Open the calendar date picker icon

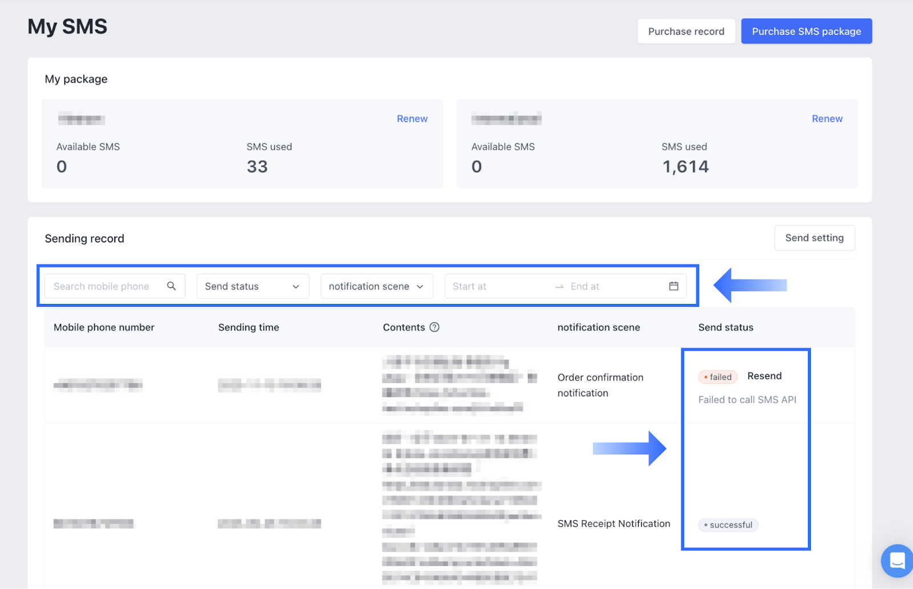[673, 286]
